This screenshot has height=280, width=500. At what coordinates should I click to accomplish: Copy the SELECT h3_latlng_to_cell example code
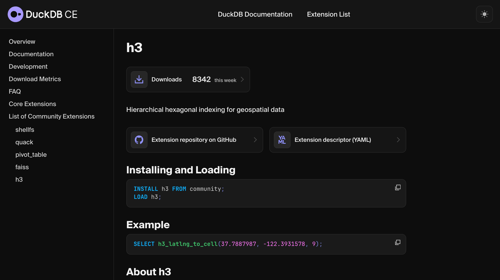coord(398,242)
